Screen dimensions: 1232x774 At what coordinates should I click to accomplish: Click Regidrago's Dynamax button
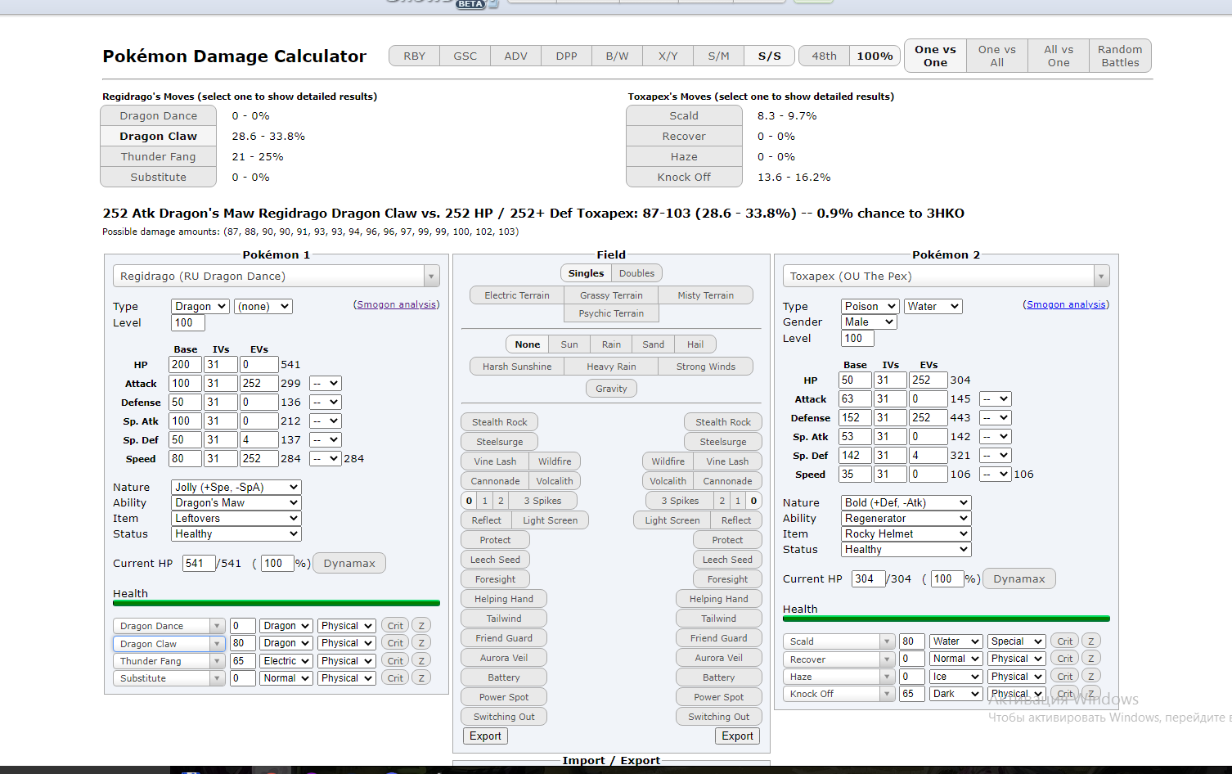point(349,563)
